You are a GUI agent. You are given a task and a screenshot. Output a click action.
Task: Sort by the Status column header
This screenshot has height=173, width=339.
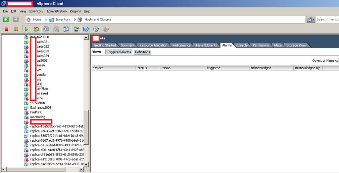pyautogui.click(x=148, y=68)
